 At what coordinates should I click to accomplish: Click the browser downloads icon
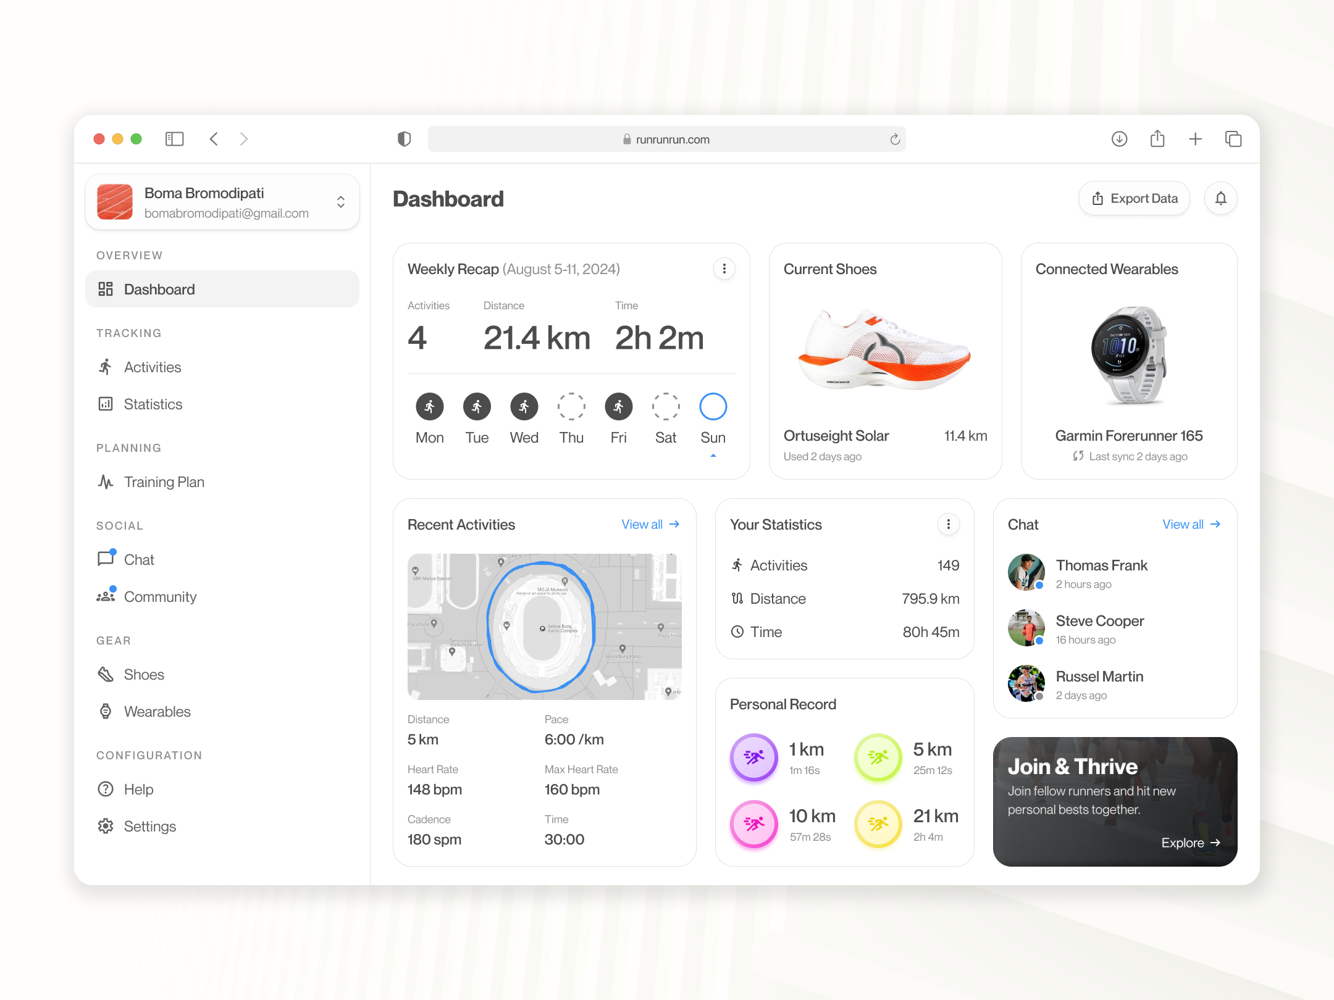(1119, 139)
